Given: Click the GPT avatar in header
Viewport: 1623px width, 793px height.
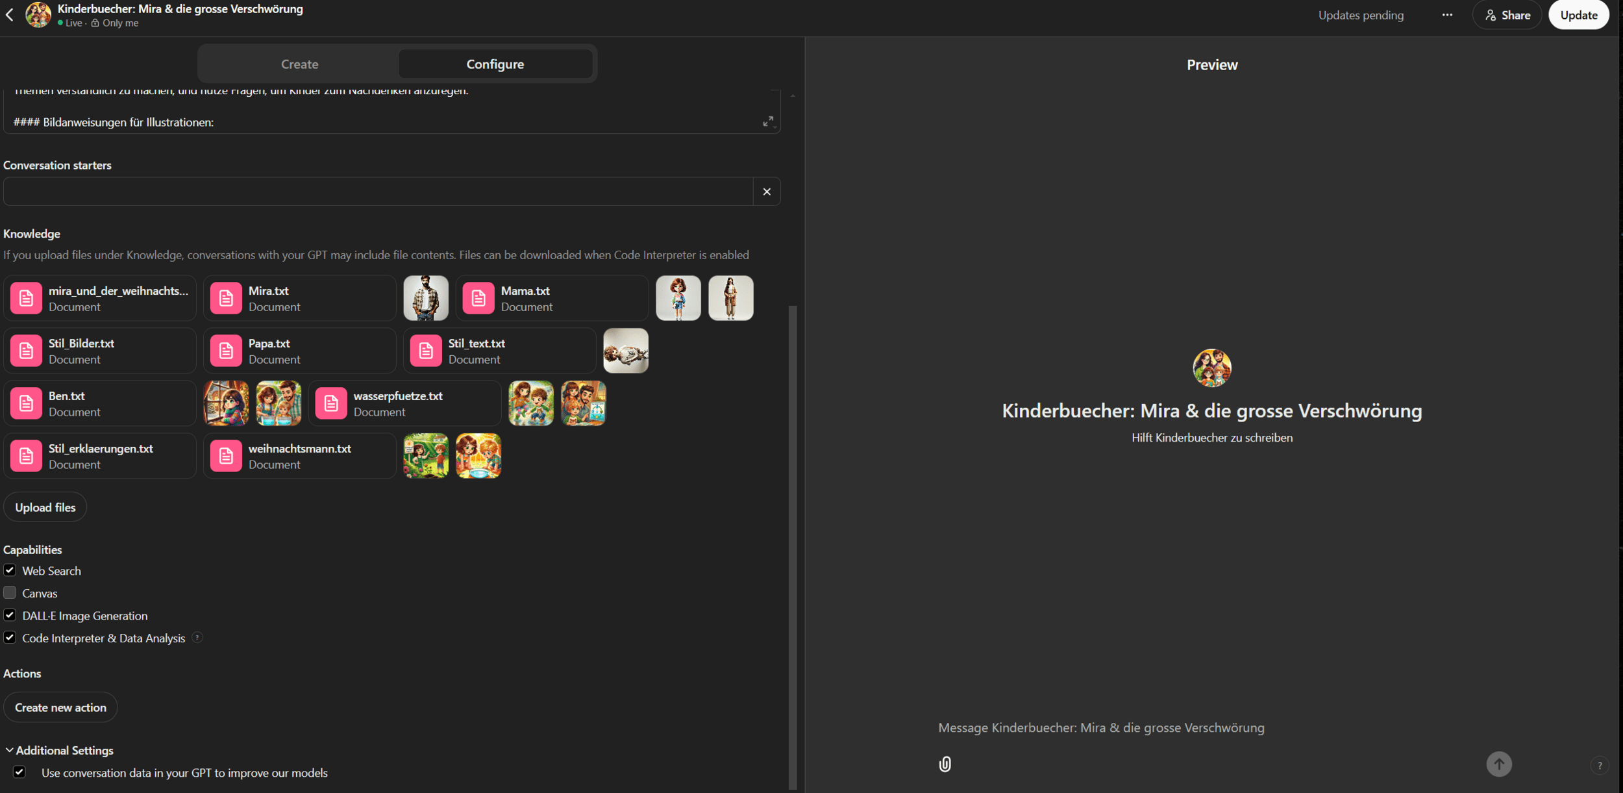Looking at the screenshot, I should pos(38,15).
